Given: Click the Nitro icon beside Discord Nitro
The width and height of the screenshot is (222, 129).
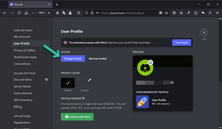Looking at the screenshot, I should (x=46, y=80).
